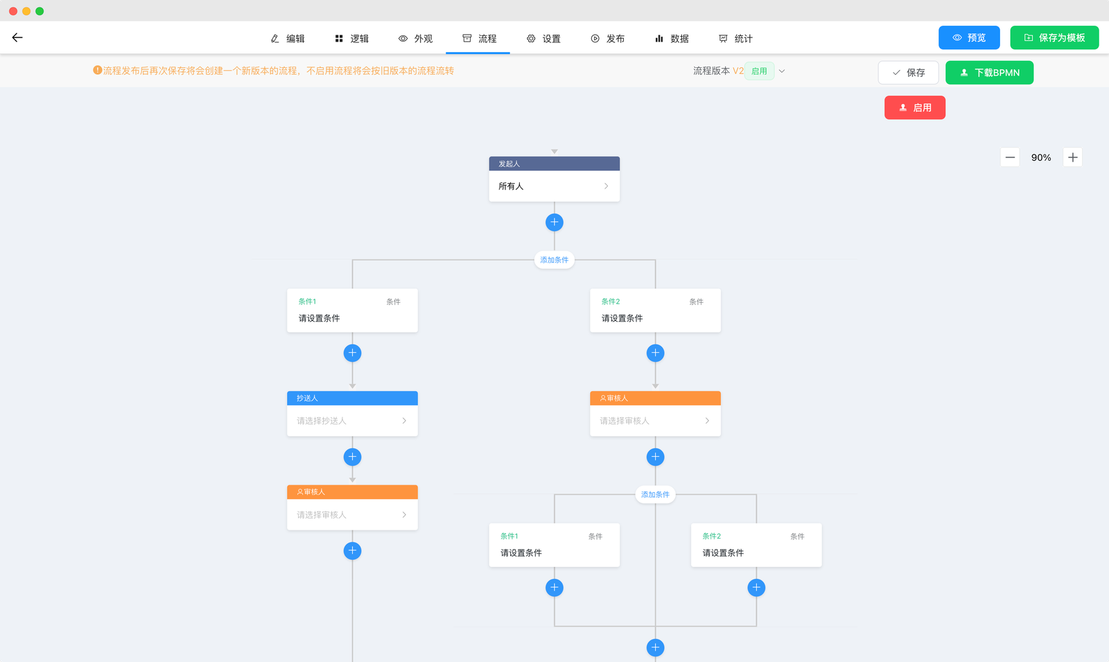
Task: Click plus button under left top-level 条件1
Action: pyautogui.click(x=352, y=353)
